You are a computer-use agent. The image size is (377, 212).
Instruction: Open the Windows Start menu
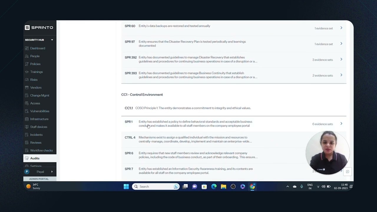[x=126, y=186]
